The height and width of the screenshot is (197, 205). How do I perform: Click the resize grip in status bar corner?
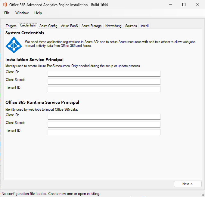(203, 195)
